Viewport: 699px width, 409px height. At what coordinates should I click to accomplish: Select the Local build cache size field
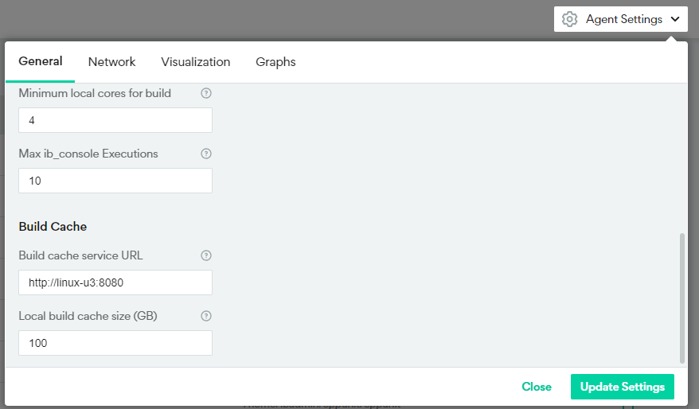(115, 343)
